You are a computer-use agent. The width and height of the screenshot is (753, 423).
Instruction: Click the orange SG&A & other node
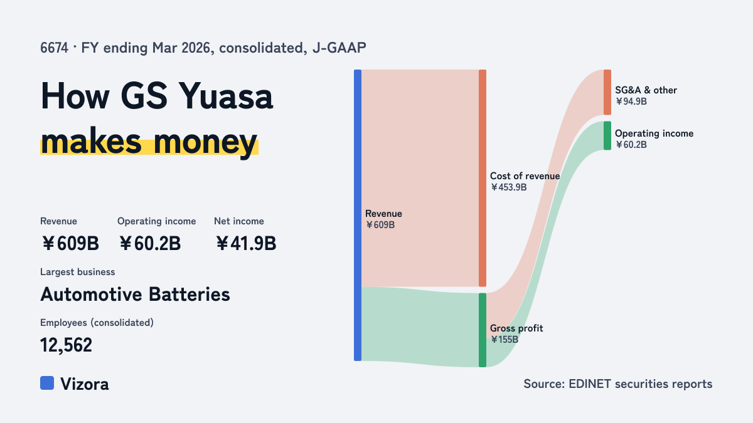607,92
